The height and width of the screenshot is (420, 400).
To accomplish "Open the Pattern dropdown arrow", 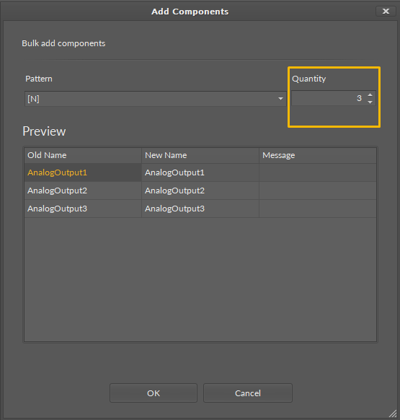I will click(x=280, y=99).
